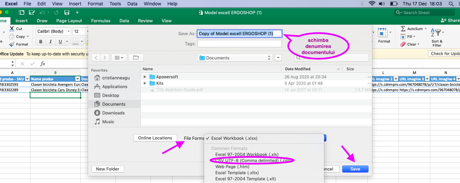Click the sidebar layout icon in title bar
The height and width of the screenshot is (183, 460).
click(22, 12)
